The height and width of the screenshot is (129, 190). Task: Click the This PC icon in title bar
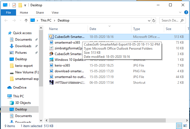(5, 5)
